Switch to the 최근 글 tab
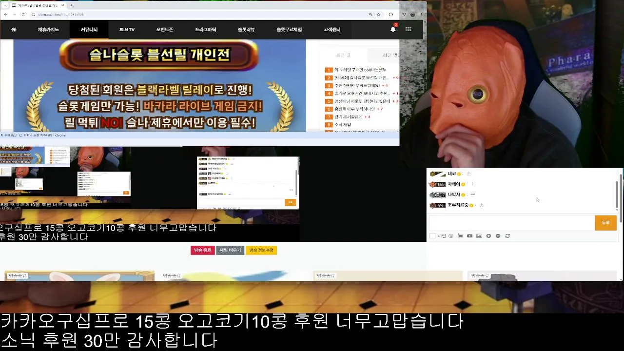 point(343,55)
